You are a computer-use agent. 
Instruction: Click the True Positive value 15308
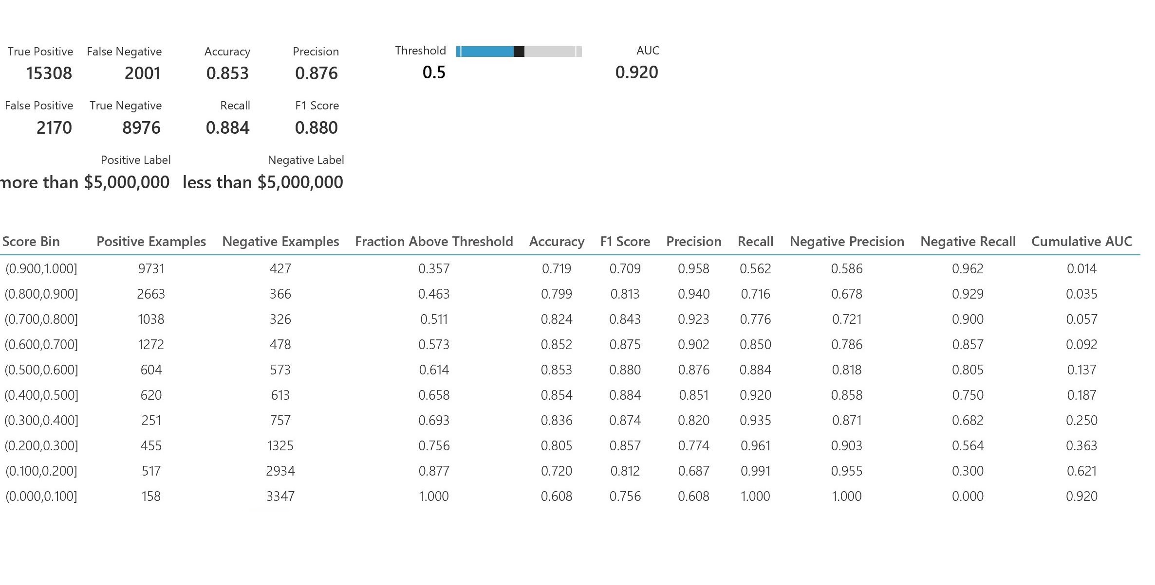49,73
